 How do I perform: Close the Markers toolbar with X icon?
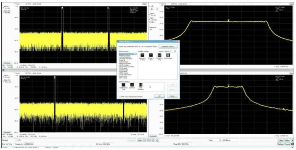coord(293,140)
